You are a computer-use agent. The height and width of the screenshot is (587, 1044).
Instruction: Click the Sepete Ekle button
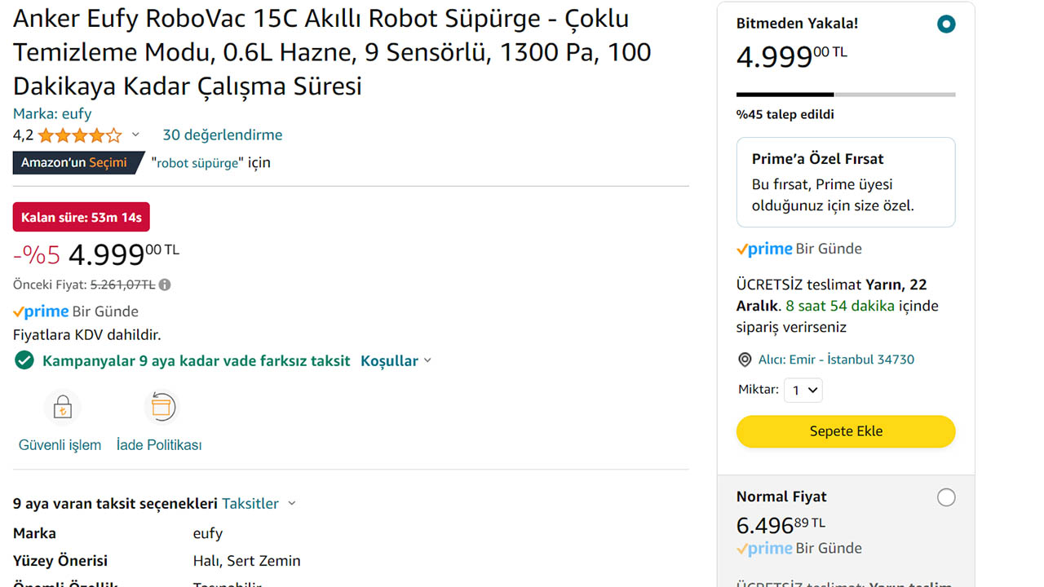pyautogui.click(x=846, y=431)
